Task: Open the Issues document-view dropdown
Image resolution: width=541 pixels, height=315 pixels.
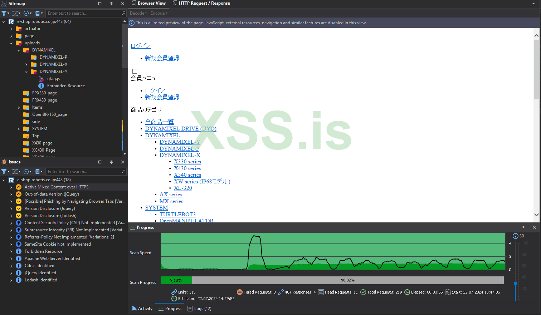Action: [39, 172]
